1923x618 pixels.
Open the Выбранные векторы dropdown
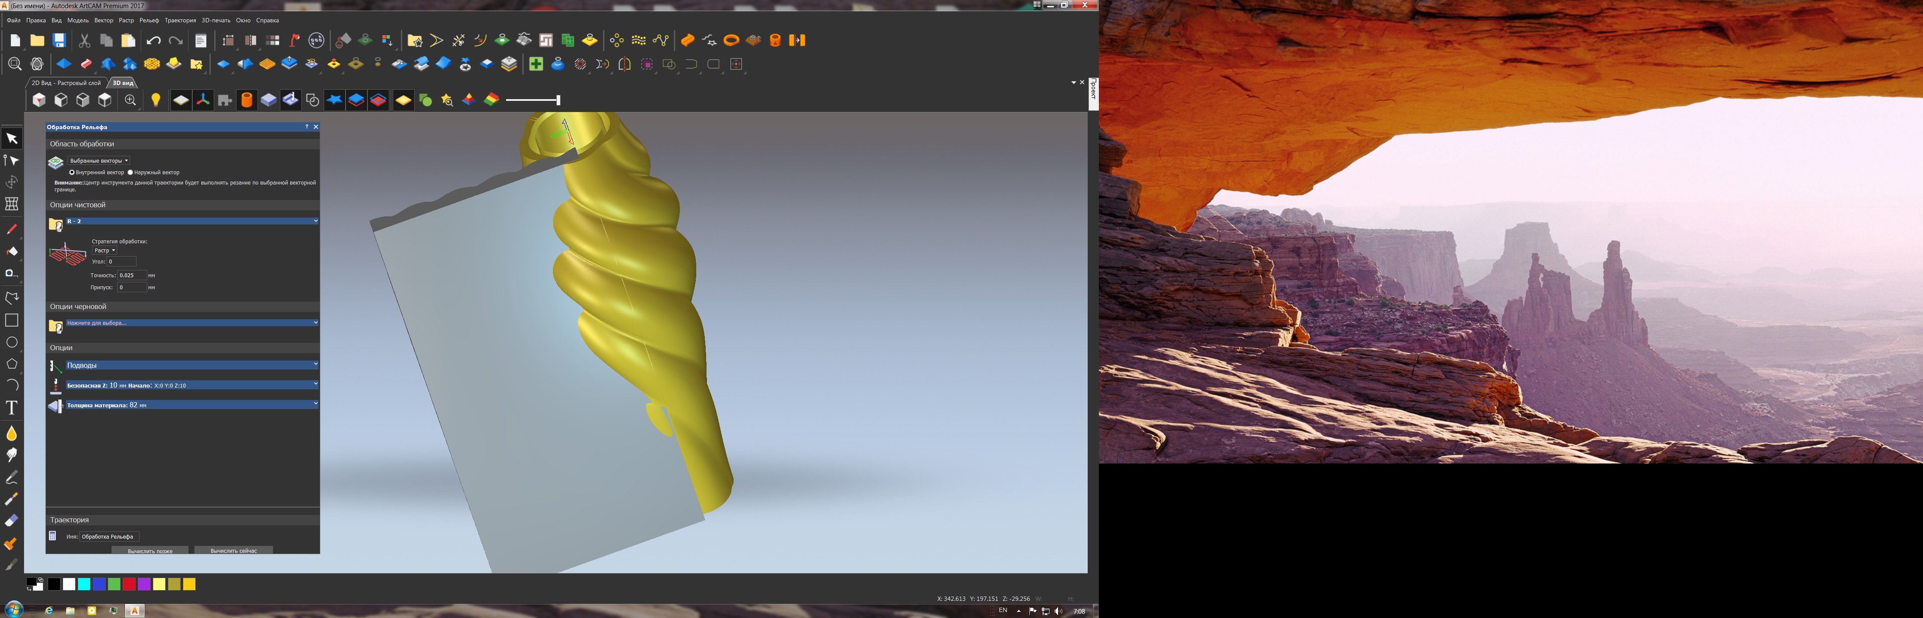point(99,161)
